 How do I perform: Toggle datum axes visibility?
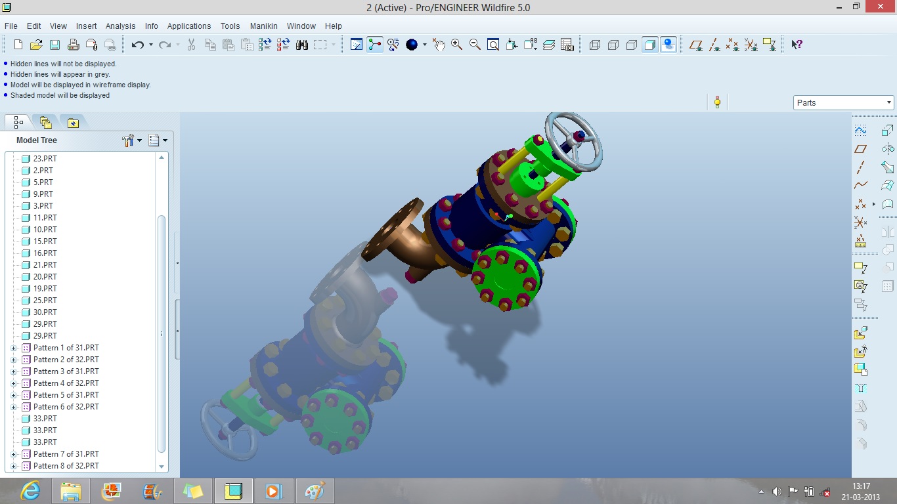coord(714,45)
